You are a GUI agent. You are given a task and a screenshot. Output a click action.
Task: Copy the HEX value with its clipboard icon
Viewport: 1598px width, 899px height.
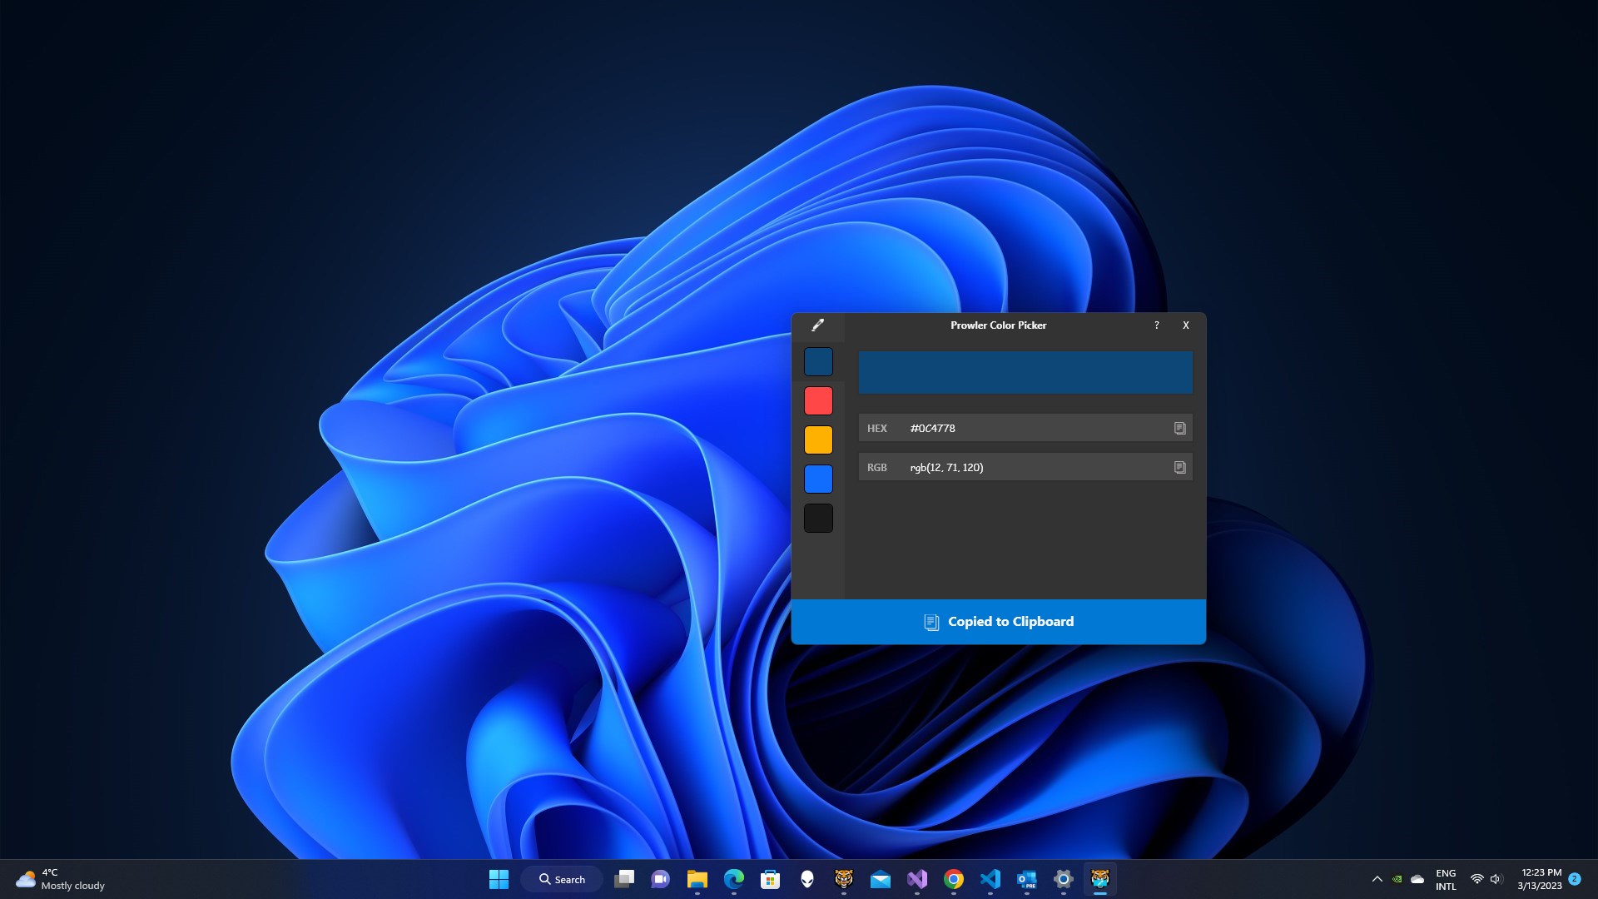(1179, 428)
